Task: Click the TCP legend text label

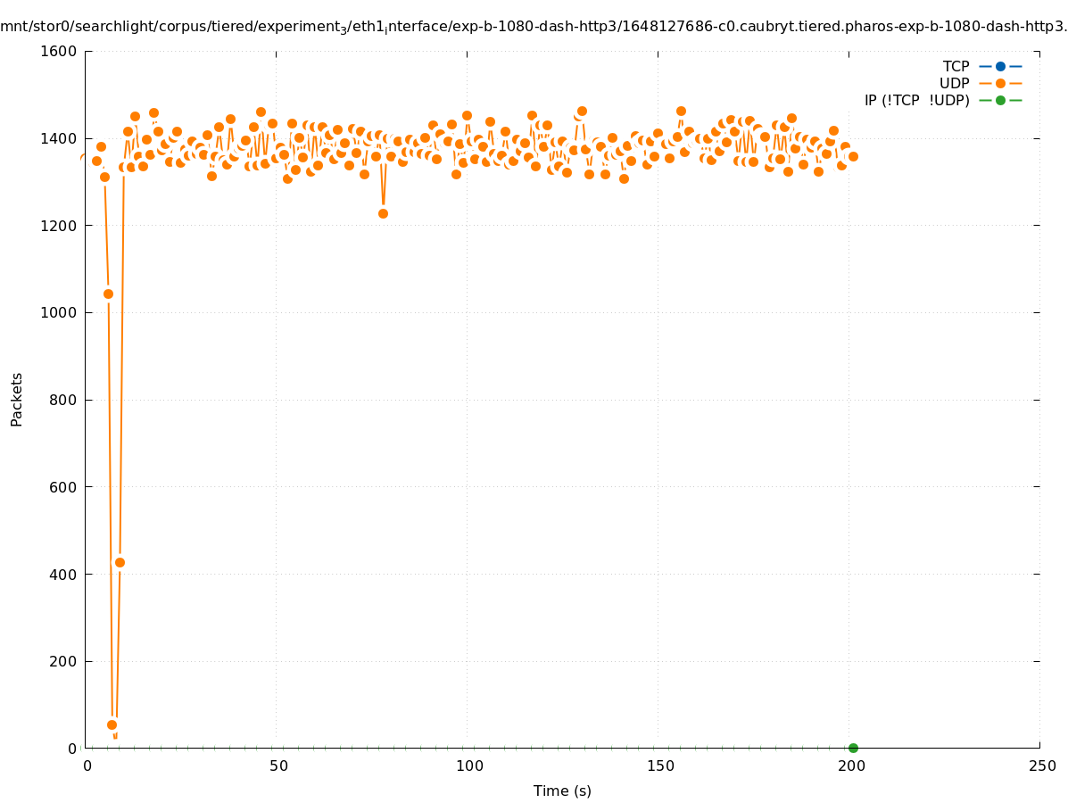Action: pyautogui.click(x=956, y=66)
